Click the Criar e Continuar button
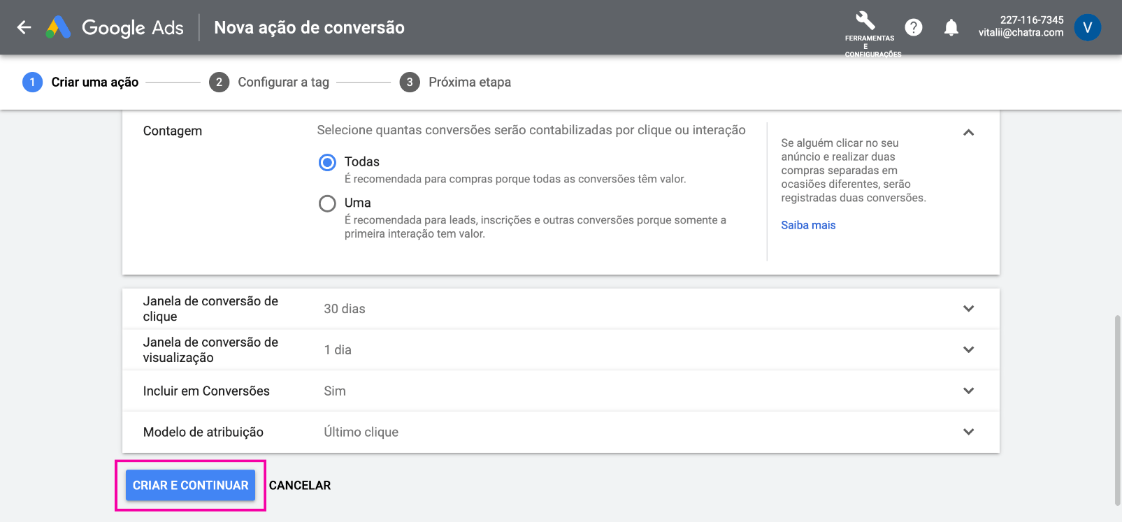 pos(190,486)
